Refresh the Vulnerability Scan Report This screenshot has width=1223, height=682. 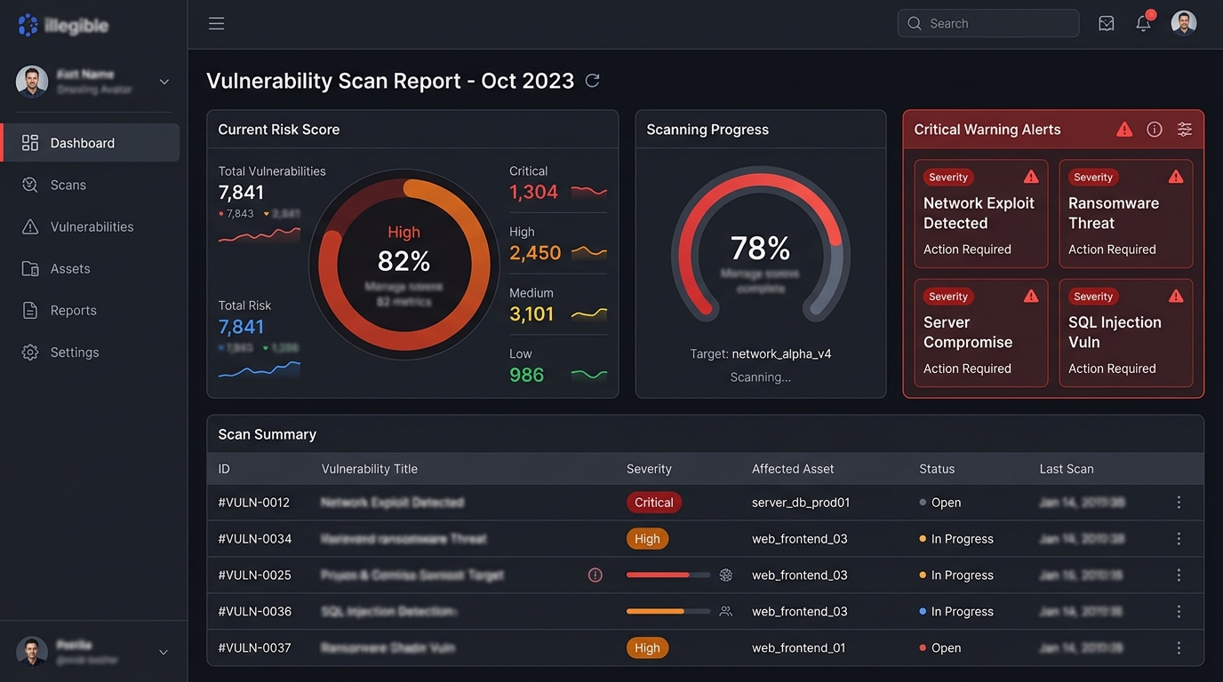click(x=592, y=81)
